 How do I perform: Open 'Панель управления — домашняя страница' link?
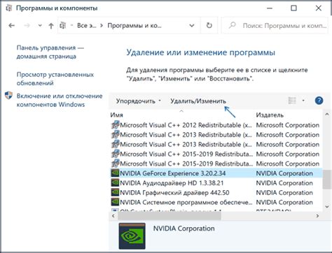(x=50, y=52)
